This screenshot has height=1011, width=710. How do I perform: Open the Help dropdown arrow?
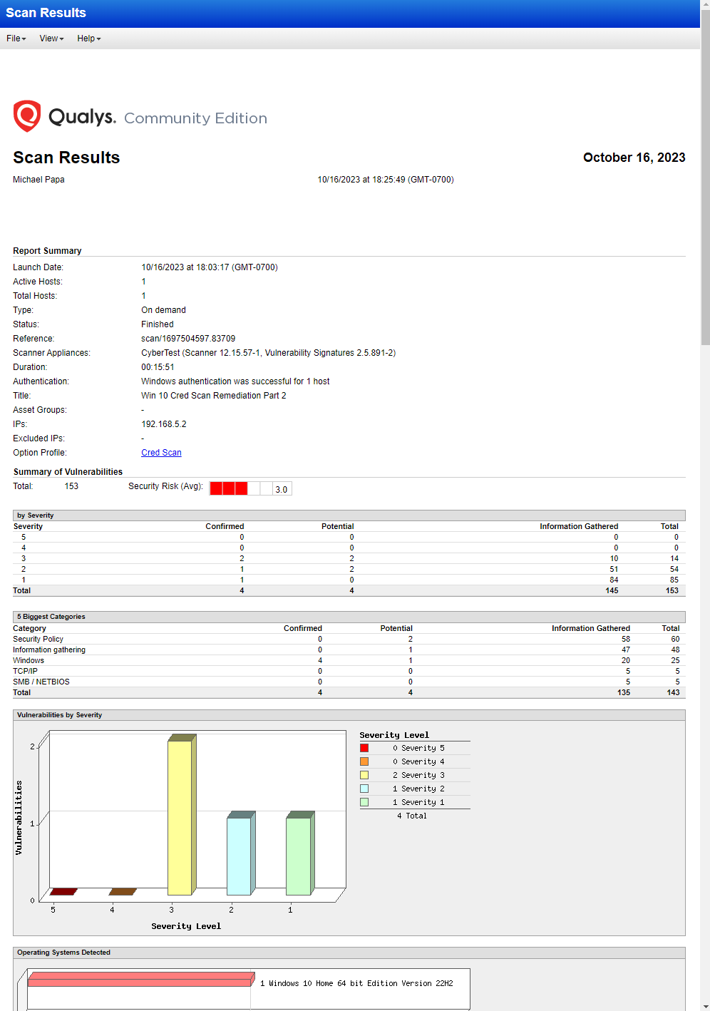(x=98, y=39)
